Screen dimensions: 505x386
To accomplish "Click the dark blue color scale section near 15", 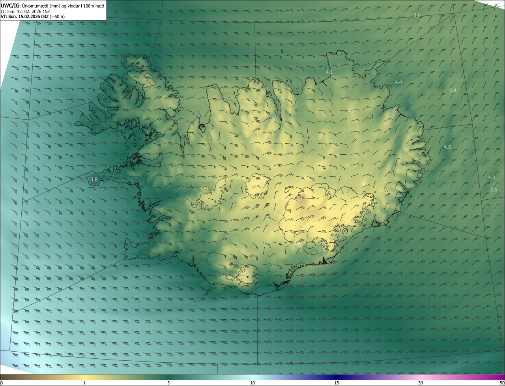I will click(x=337, y=377).
